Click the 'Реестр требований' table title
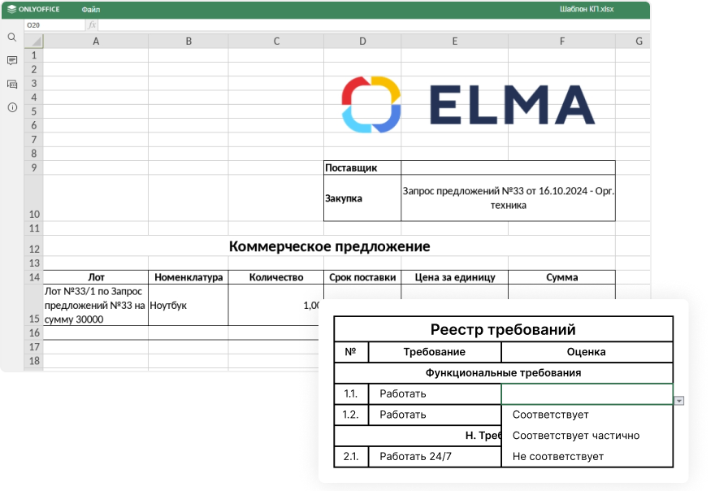Screen dimensions: 715x491 point(503,329)
